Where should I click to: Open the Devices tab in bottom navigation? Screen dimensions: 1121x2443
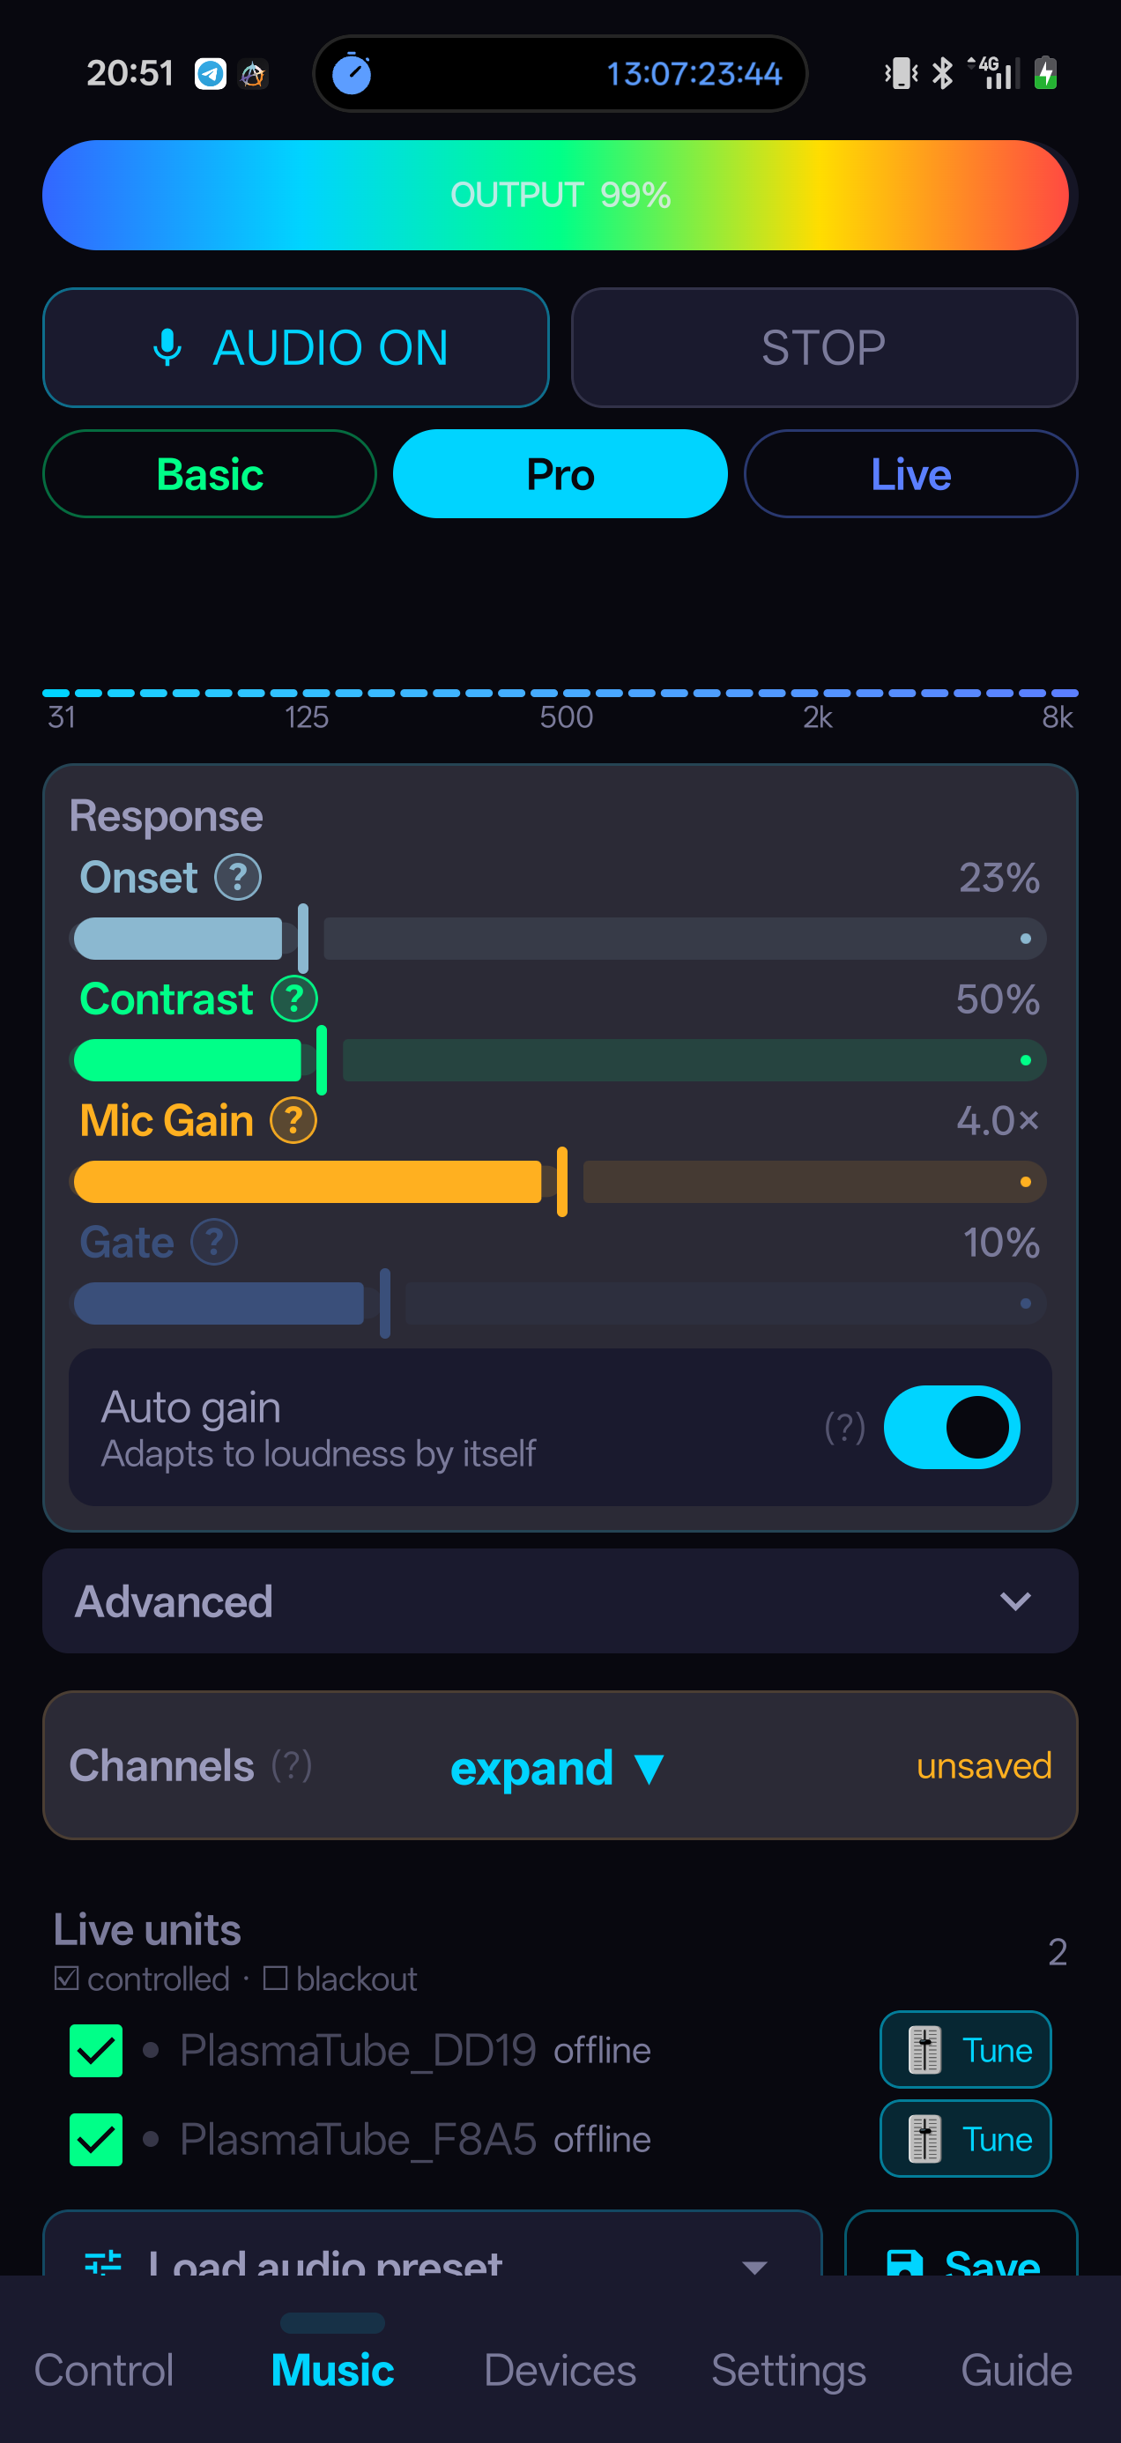click(560, 2370)
